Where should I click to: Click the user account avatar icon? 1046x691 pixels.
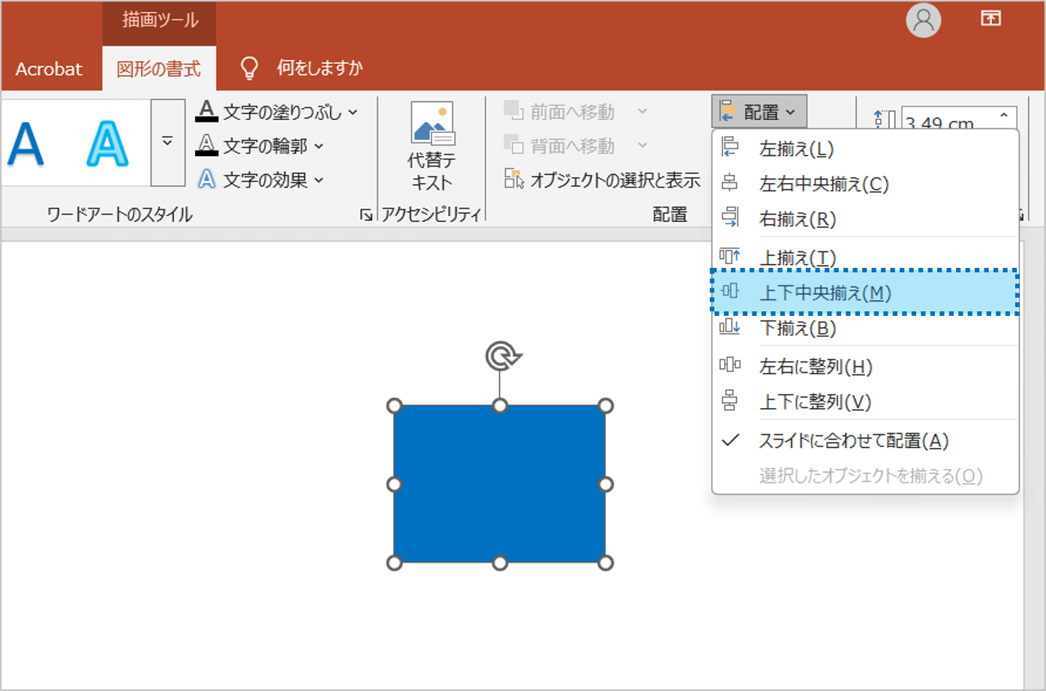pos(923,20)
